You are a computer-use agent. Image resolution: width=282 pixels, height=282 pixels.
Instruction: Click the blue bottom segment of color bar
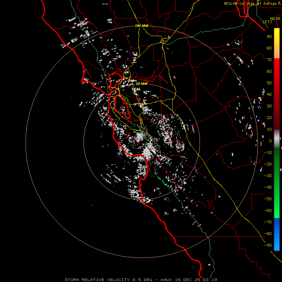[277, 234]
